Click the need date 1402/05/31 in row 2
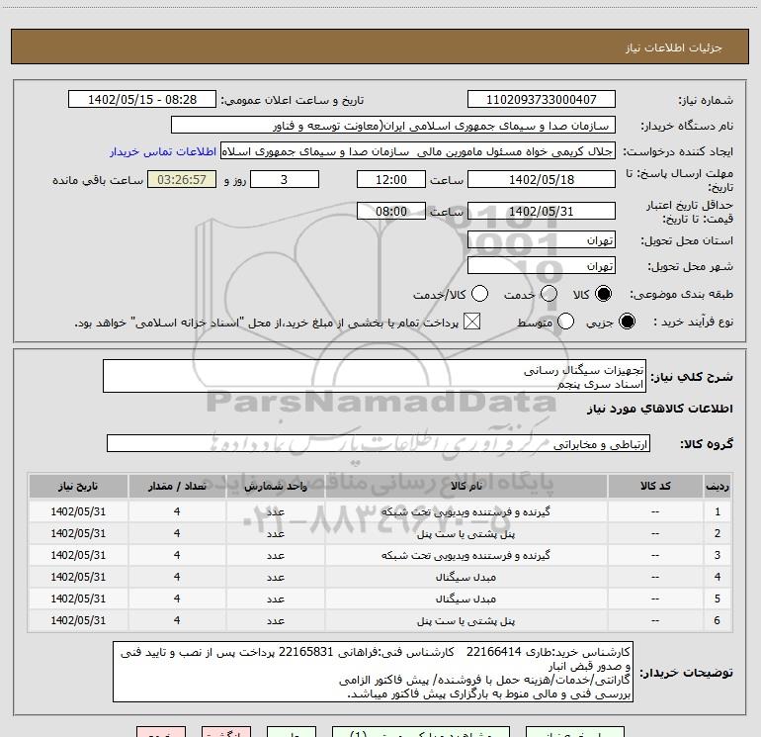Viewport: 761px width, 737px height. coord(78,534)
